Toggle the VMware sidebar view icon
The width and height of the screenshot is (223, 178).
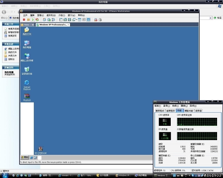tap(61, 20)
